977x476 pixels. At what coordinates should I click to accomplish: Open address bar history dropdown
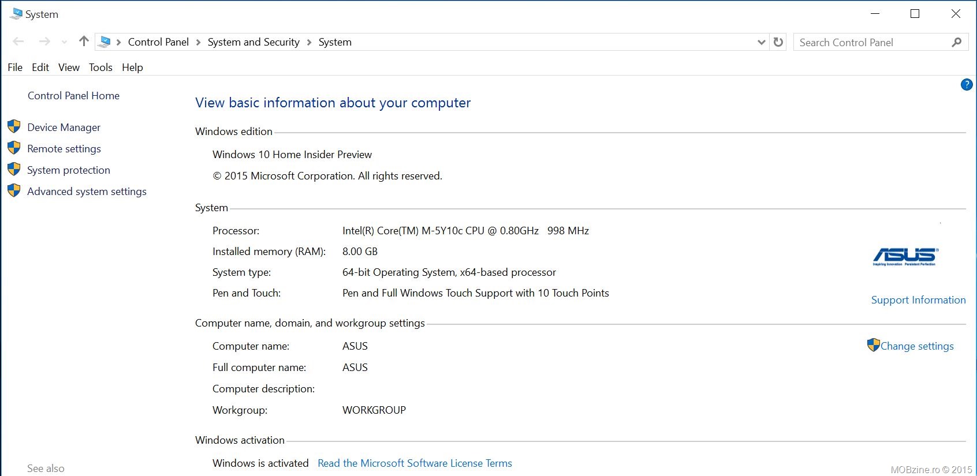[x=761, y=42]
